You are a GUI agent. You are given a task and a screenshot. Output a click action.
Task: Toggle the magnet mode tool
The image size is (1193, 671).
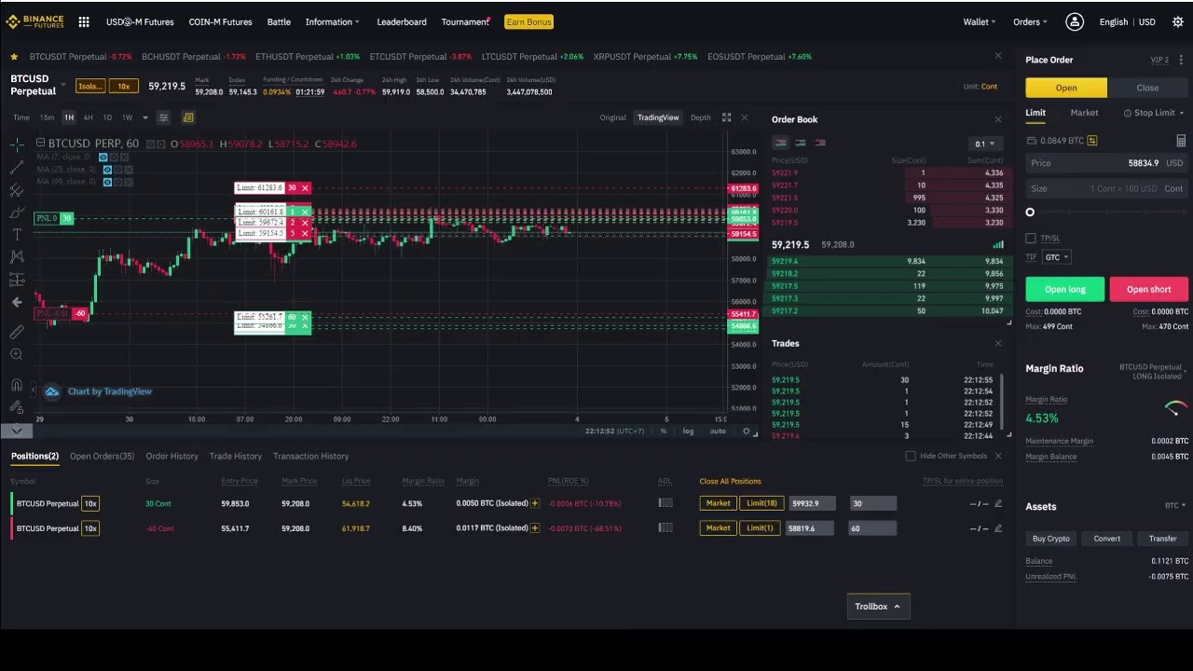tap(17, 384)
